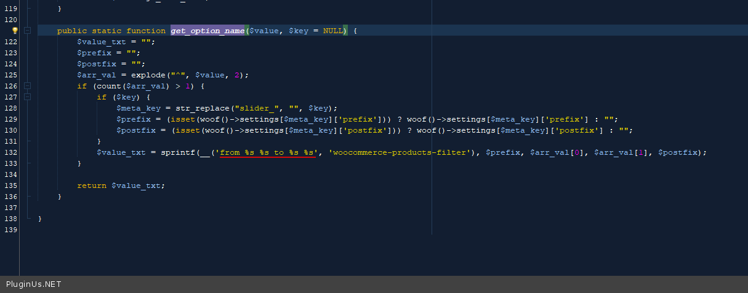Click the lightbulb hint icon in gutter
Viewport: 748px width, 293px height.
[15, 30]
